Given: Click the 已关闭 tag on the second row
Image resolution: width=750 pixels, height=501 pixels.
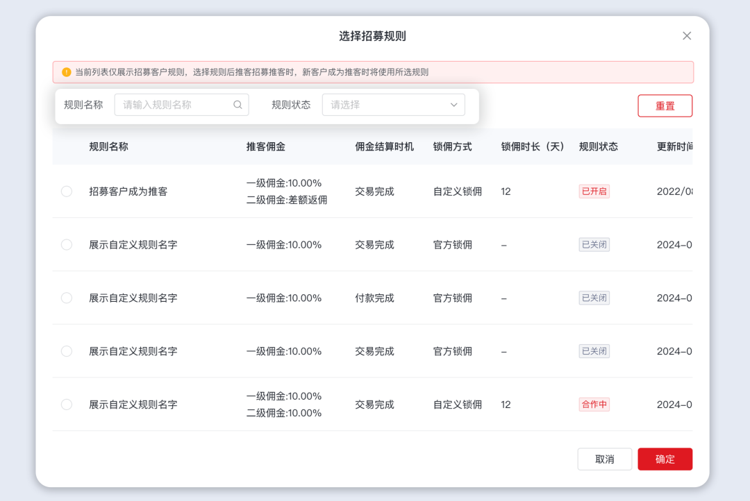Looking at the screenshot, I should pos(594,244).
